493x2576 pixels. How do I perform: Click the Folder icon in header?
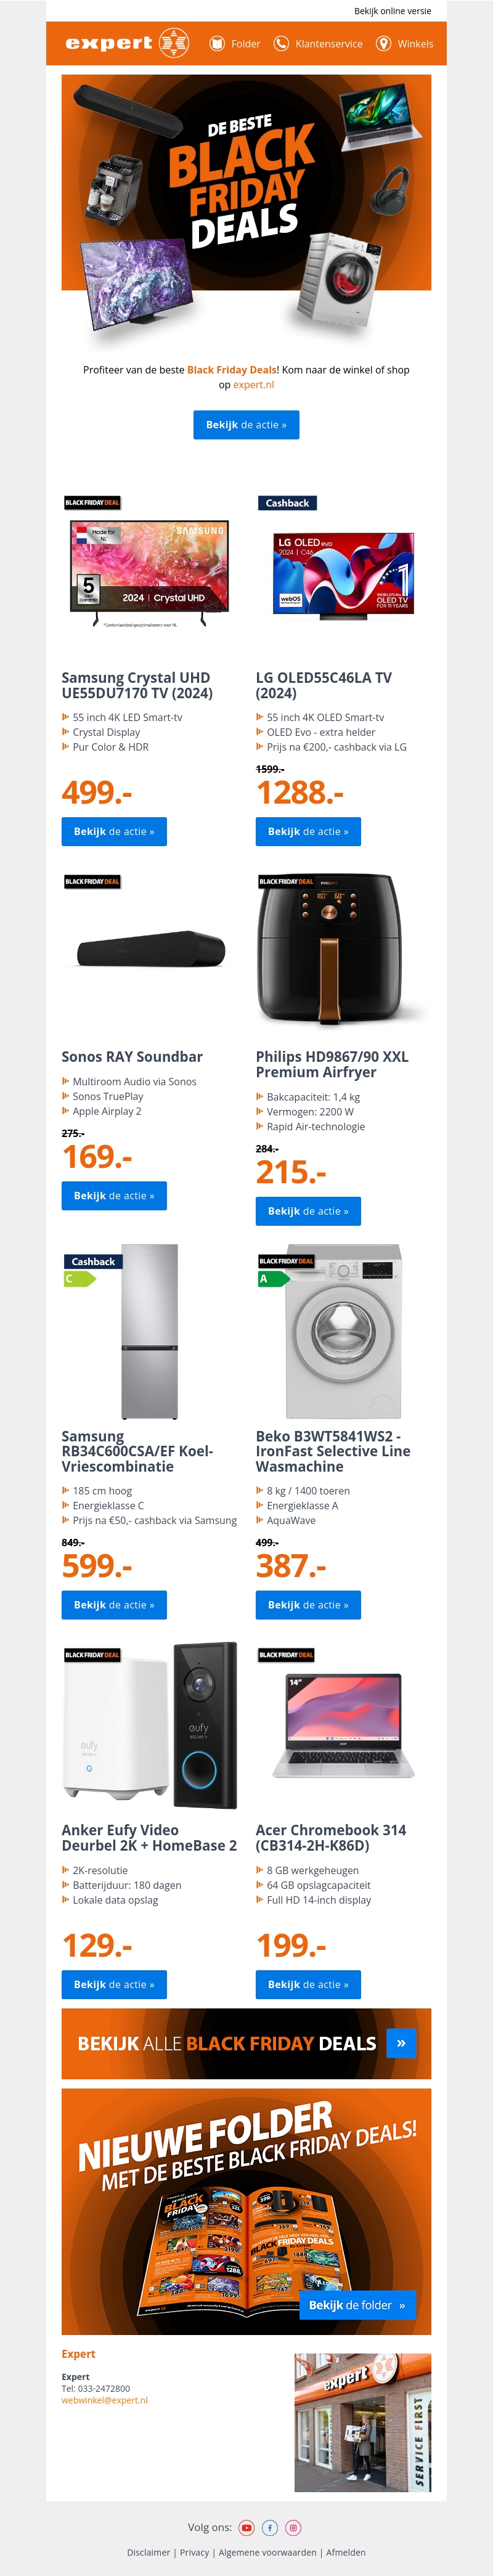pyautogui.click(x=217, y=44)
